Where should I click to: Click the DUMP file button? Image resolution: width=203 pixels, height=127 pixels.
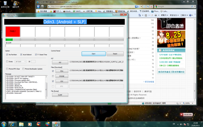[60, 95]
